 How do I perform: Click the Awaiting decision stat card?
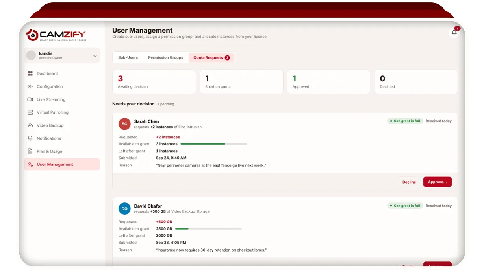[154, 82]
